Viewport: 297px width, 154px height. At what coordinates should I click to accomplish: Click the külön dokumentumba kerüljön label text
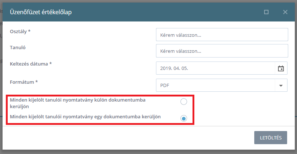(78, 103)
